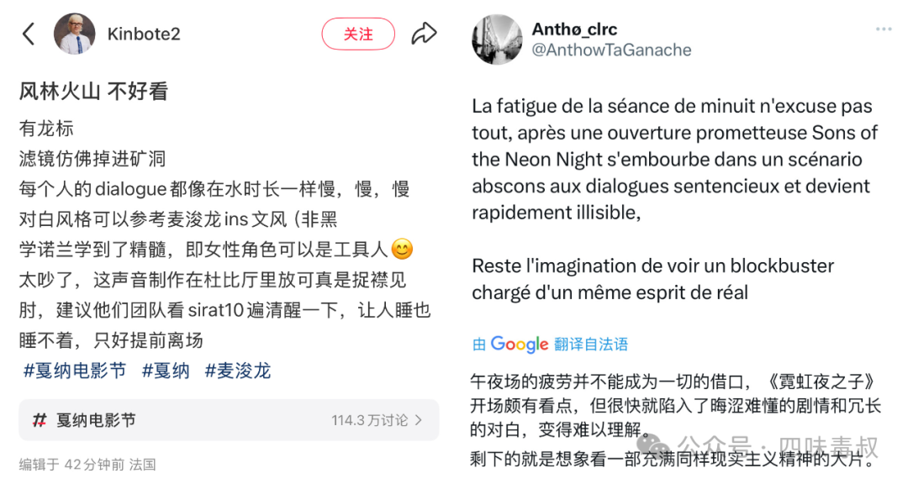This screenshot has width=908, height=484.
Task: Open the 戛纳电影节 topic card title
Action: point(96,420)
